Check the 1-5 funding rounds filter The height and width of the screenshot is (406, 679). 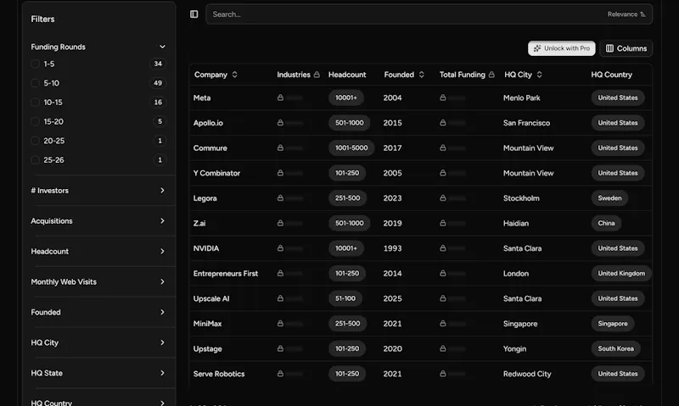point(35,64)
